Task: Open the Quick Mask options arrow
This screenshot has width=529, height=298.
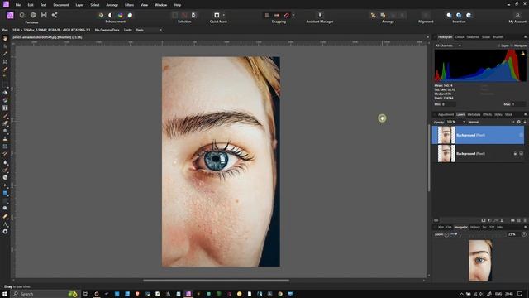Action: coord(224,15)
